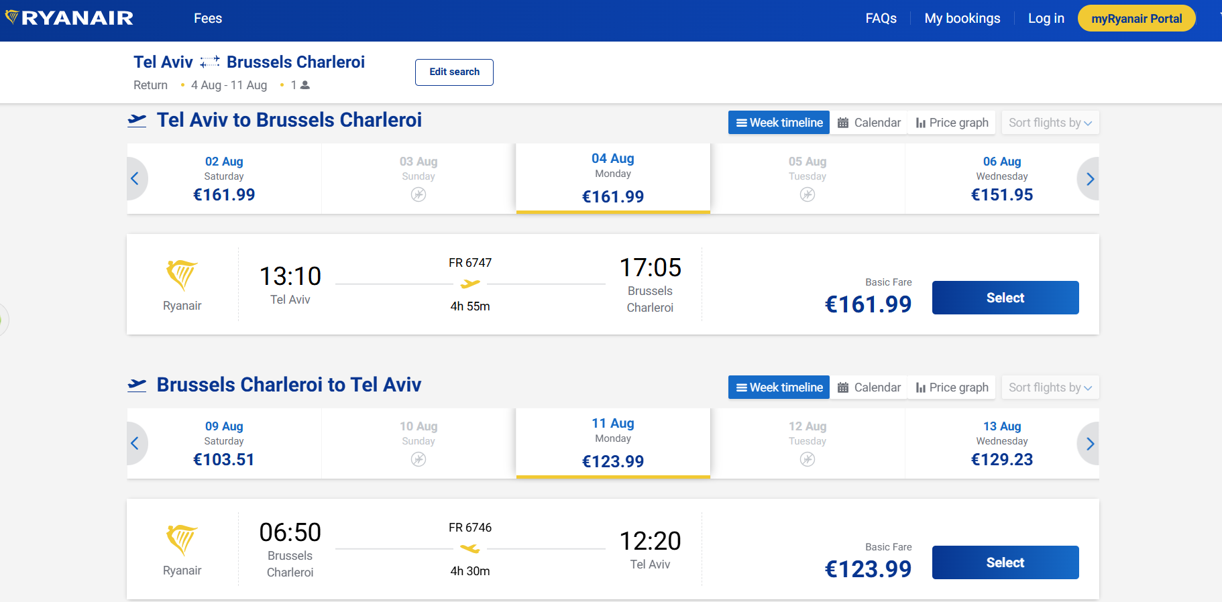Choose 09 Aug Saturday return date
Image resolution: width=1222 pixels, height=602 pixels.
224,444
